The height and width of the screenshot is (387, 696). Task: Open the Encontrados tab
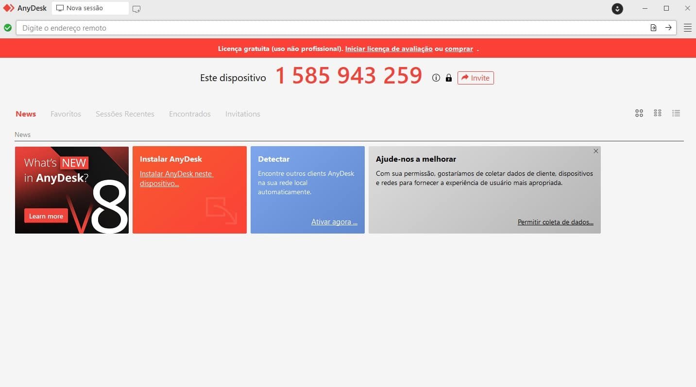pyautogui.click(x=190, y=114)
